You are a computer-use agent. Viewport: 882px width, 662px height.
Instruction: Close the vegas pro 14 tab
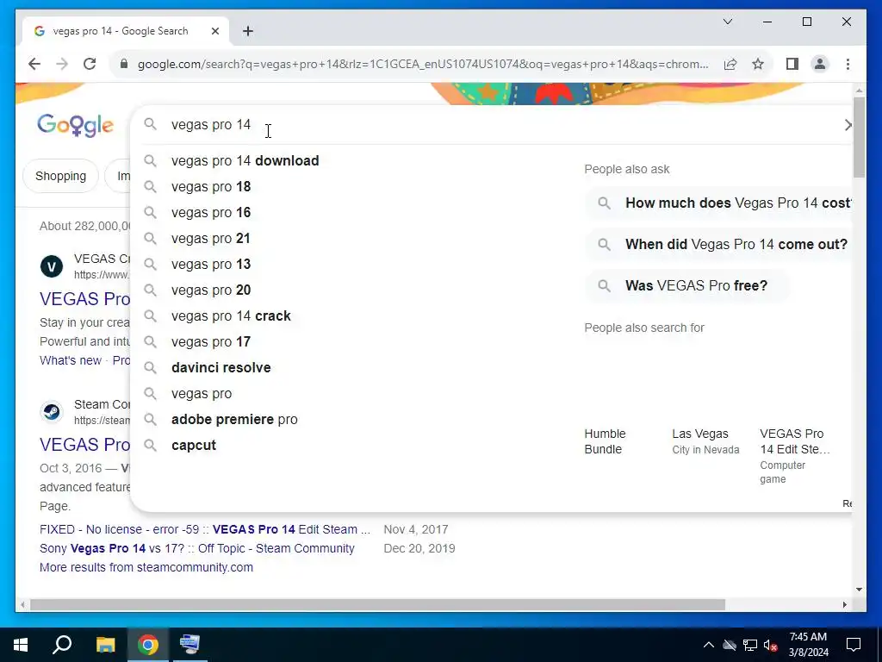[x=214, y=32]
